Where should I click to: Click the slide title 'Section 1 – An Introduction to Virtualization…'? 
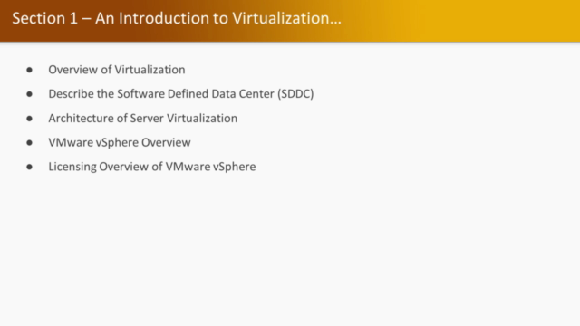click(x=177, y=18)
